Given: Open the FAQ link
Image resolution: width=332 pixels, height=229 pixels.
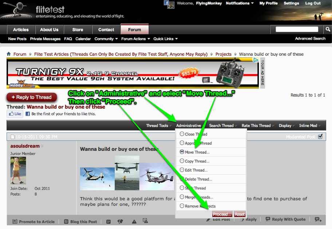Looking at the screenshot, I should (x=68, y=39).
